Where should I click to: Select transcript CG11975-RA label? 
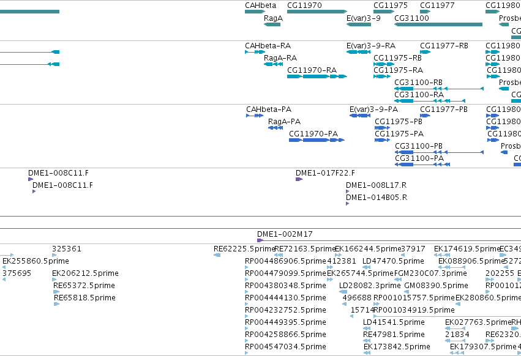(398, 70)
